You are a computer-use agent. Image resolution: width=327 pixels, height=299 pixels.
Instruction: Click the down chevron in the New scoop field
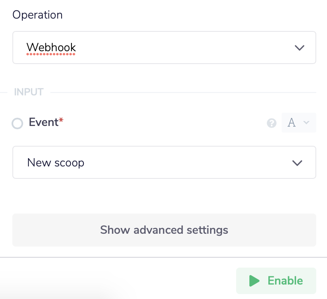[297, 163]
